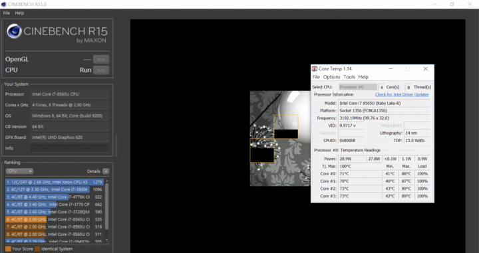
Task: Click the Power value 28.9W
Action: [352, 159]
